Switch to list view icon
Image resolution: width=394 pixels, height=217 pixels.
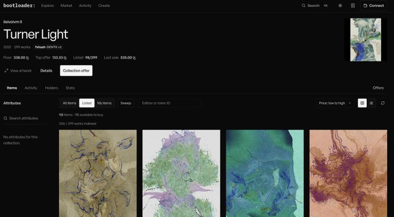(x=371, y=103)
